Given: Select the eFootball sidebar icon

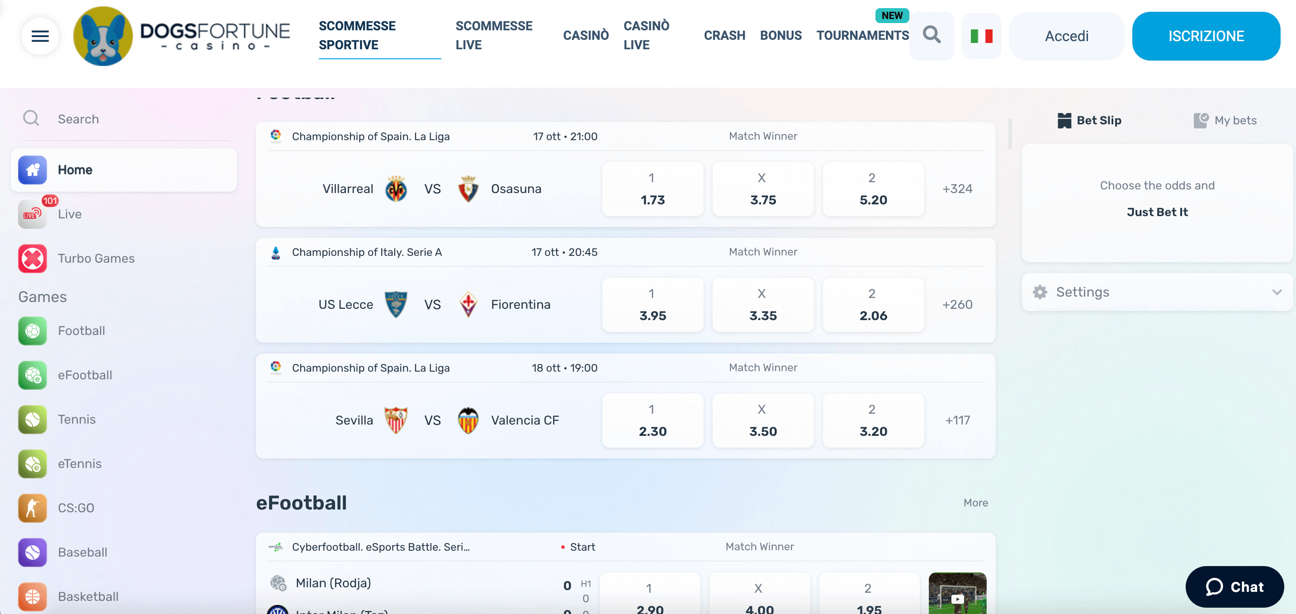Looking at the screenshot, I should point(32,375).
